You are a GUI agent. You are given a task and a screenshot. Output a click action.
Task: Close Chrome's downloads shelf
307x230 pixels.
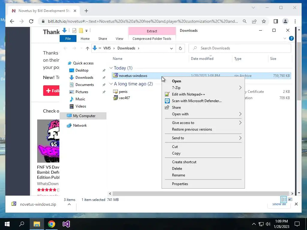tap(296, 204)
